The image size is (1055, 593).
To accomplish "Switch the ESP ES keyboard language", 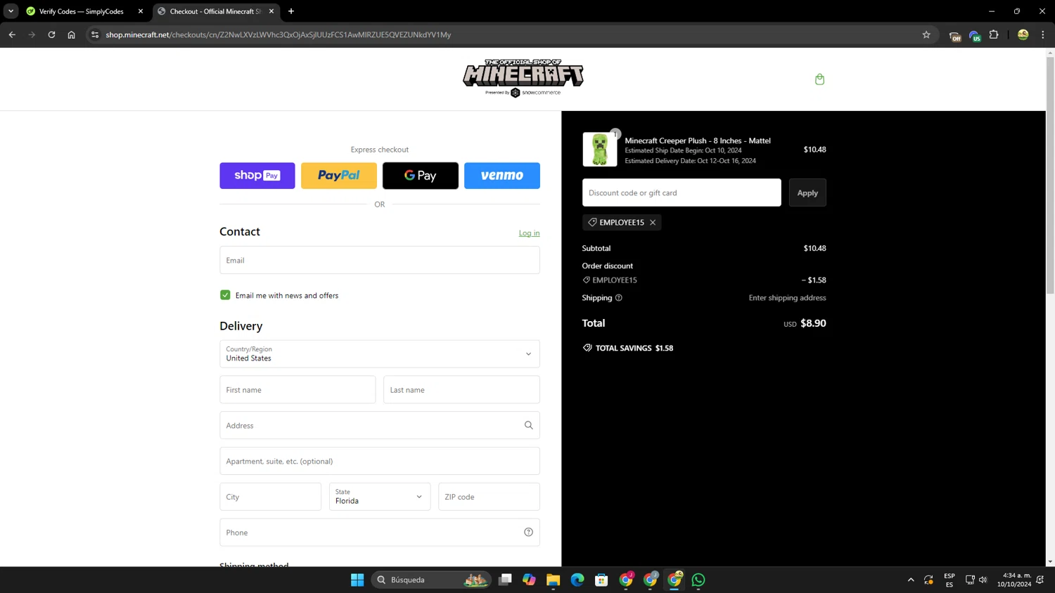I will coord(949,580).
